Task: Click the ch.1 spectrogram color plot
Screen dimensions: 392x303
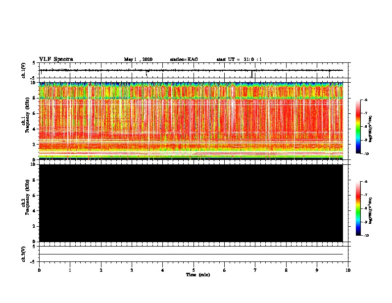Action: (191, 121)
